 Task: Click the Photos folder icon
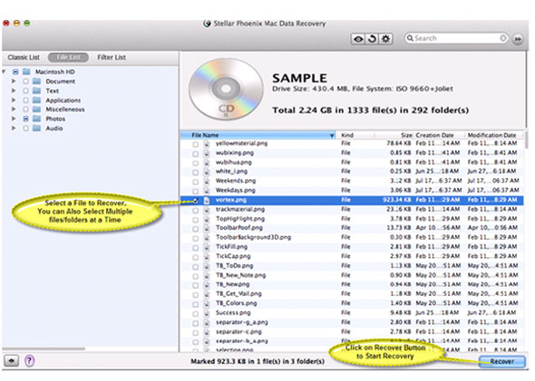(37, 119)
